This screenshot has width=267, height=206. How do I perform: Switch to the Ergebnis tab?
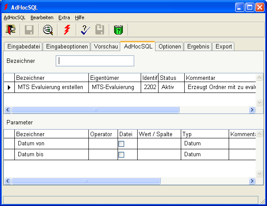(x=198, y=46)
